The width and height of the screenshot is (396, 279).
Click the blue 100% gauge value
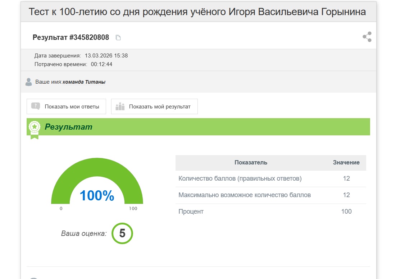tap(97, 196)
